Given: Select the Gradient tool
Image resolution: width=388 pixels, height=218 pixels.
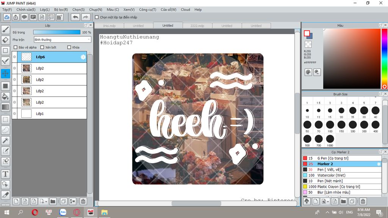Looking at the screenshot, I should [x=5, y=107].
